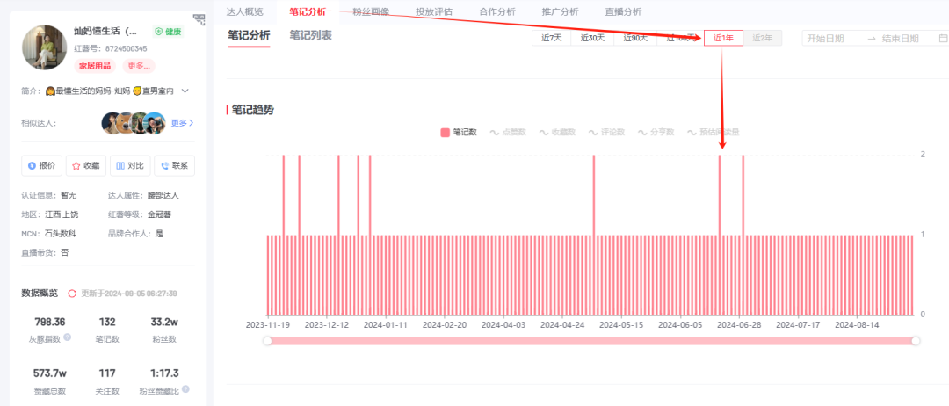Select the 近2年 time range
This screenshot has width=949, height=406.
[763, 38]
